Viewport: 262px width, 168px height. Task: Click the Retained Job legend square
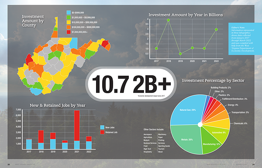(102, 132)
